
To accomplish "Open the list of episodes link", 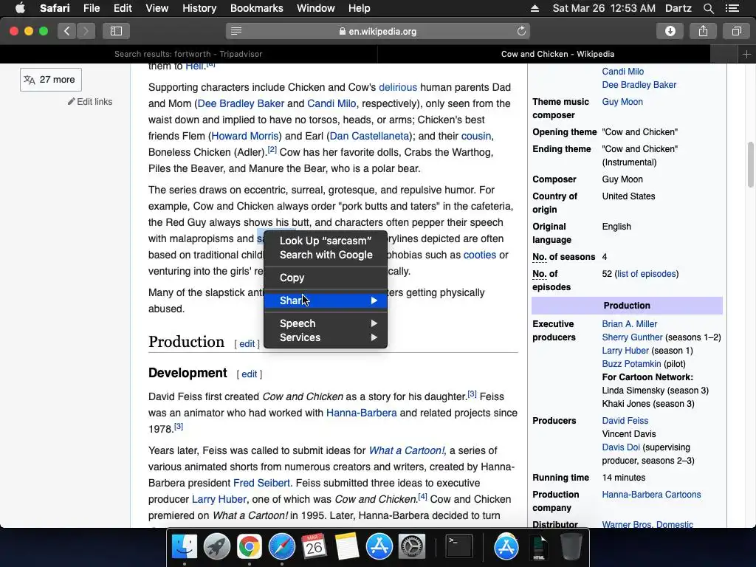I will [647, 274].
